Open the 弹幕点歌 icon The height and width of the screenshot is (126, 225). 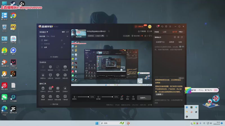coord(65,75)
